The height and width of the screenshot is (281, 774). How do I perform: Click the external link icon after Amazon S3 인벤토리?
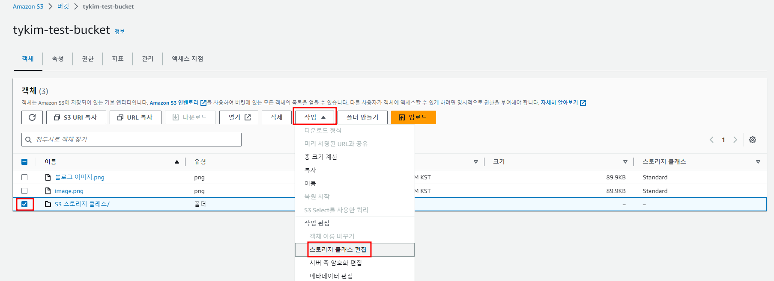click(203, 102)
